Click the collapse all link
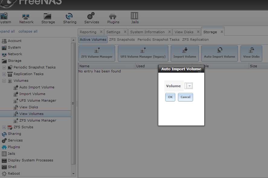 28,31
